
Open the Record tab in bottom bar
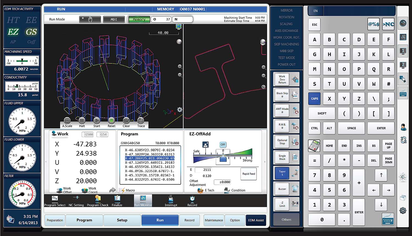click(189, 220)
